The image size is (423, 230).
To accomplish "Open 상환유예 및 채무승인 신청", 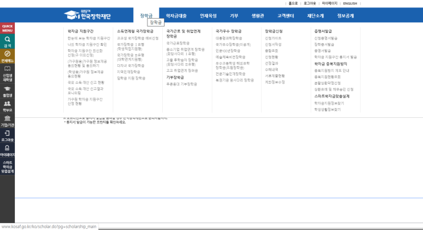I will (x=334, y=89).
